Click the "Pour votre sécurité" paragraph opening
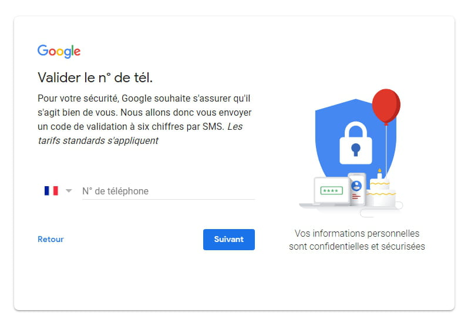Screen dimensions: 461x316 78,99
